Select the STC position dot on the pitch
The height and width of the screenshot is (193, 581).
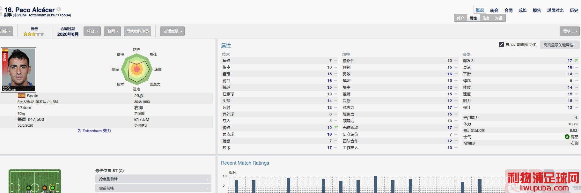[52, 188]
